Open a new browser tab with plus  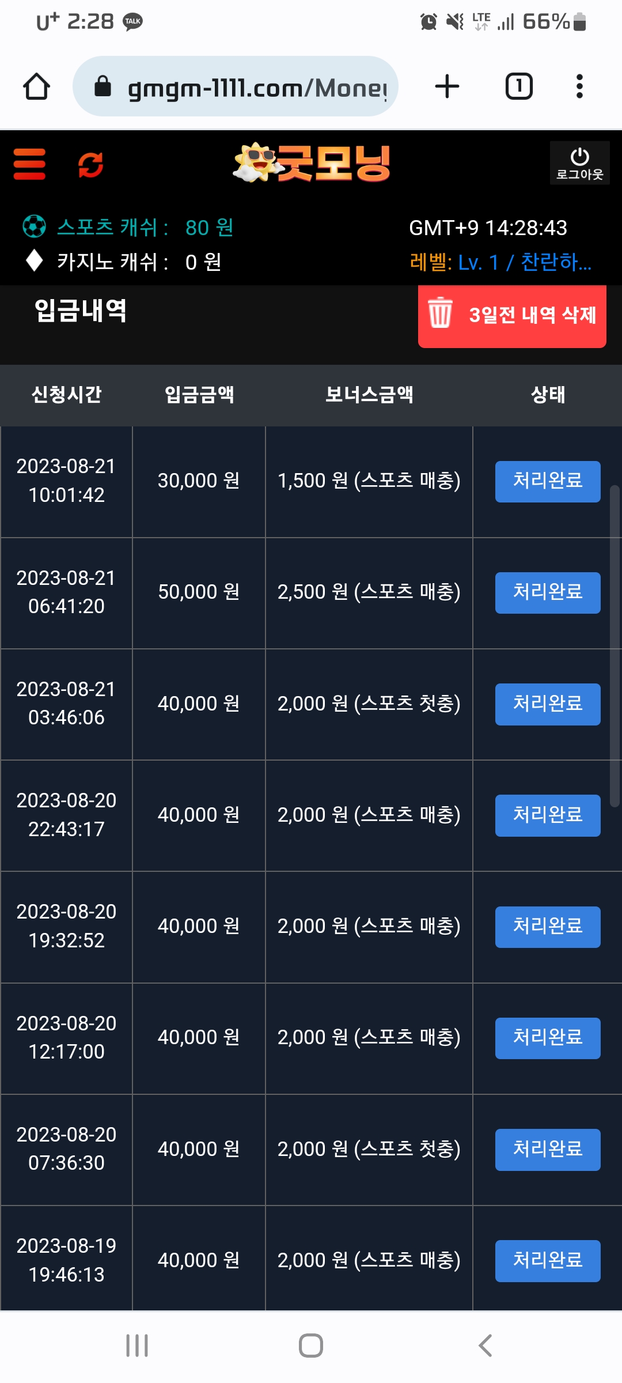pyautogui.click(x=447, y=86)
